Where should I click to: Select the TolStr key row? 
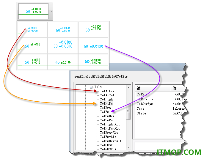[x=142, y=94]
